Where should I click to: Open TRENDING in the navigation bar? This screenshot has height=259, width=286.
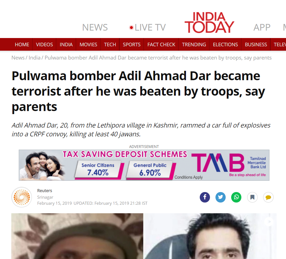[x=194, y=45]
